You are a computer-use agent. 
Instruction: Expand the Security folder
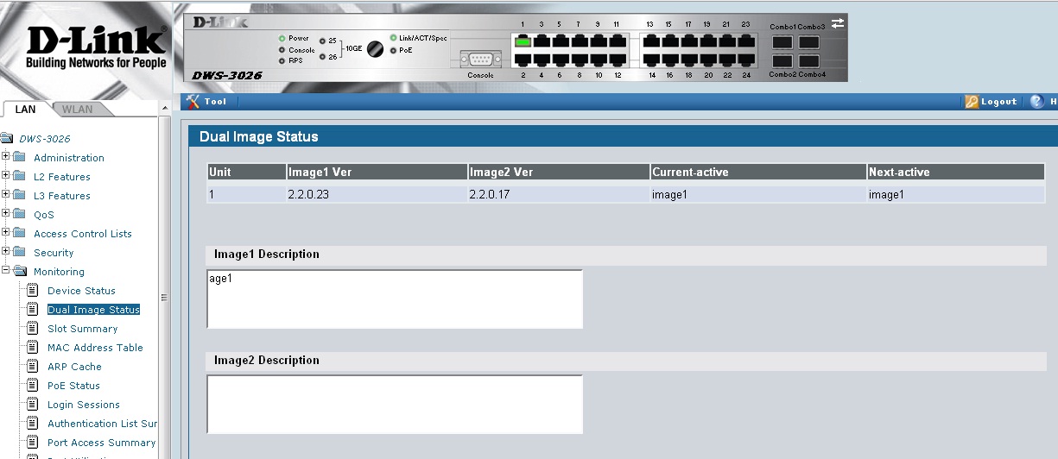[6, 251]
